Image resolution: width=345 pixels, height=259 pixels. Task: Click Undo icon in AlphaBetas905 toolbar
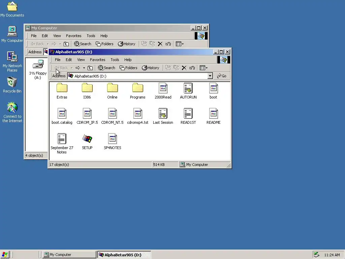click(x=192, y=68)
